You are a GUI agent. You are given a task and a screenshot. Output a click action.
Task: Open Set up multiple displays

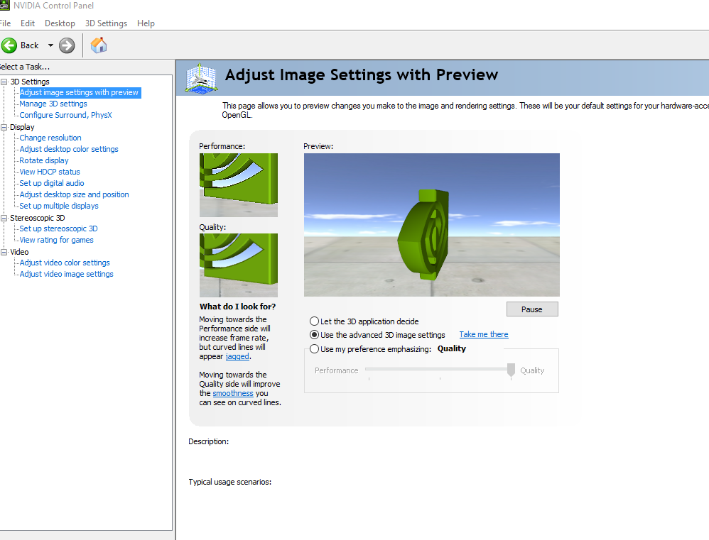[59, 206]
